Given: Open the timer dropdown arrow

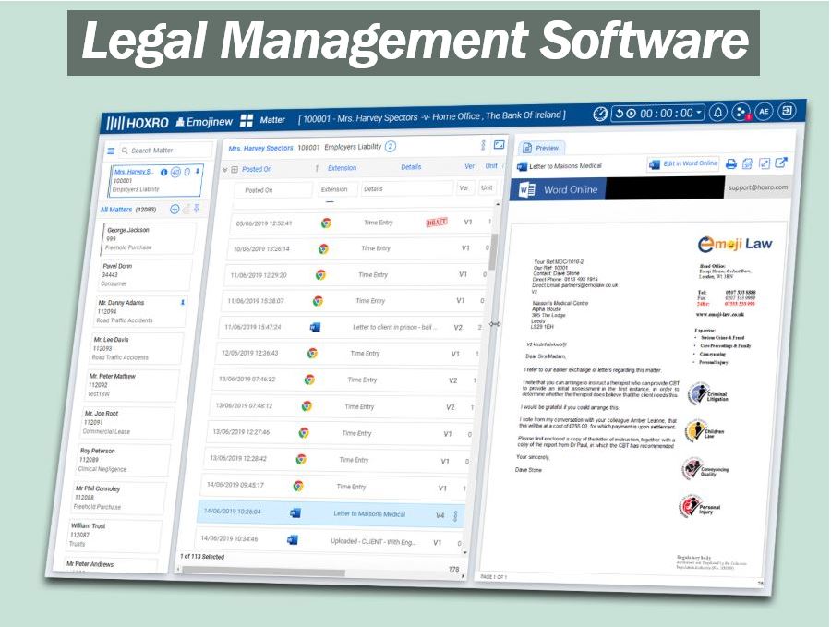Looking at the screenshot, I should pos(700,113).
